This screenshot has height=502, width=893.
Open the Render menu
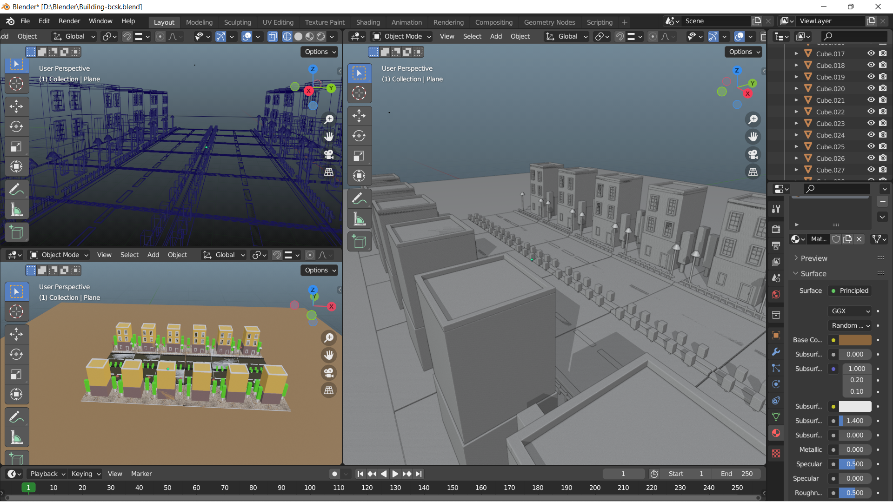69,21
